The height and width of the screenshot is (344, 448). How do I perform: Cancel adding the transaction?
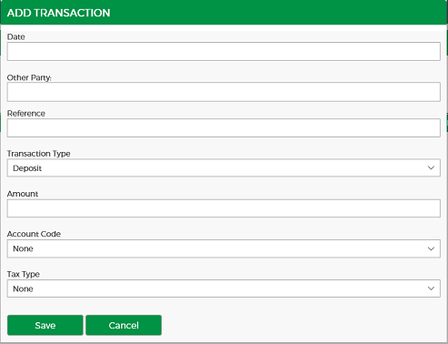pyautogui.click(x=124, y=325)
